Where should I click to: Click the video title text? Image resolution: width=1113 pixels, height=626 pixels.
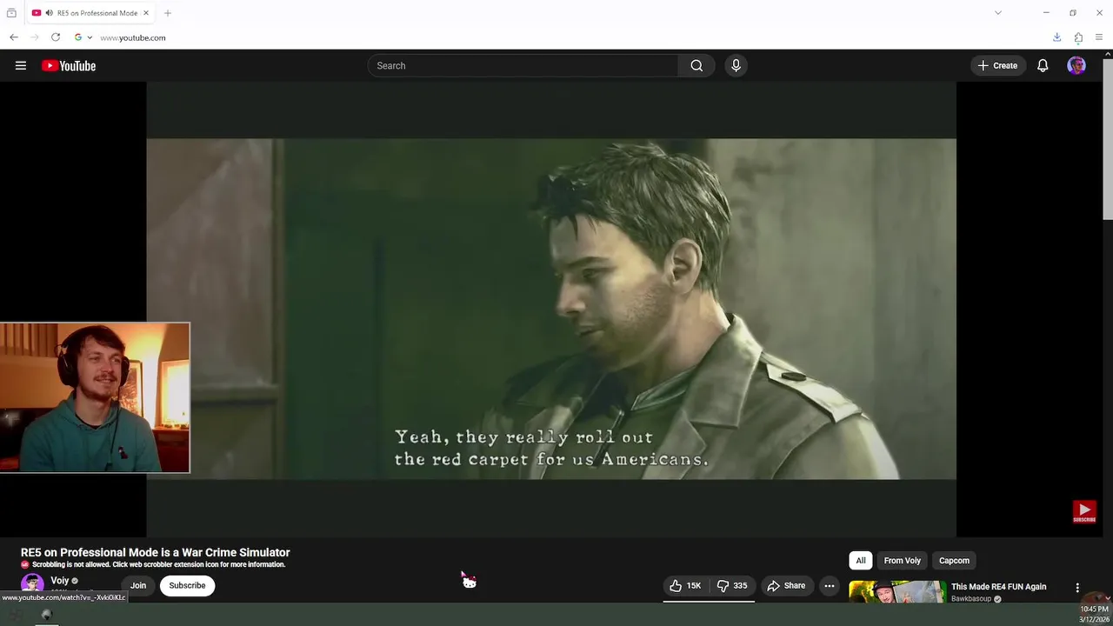(x=156, y=552)
